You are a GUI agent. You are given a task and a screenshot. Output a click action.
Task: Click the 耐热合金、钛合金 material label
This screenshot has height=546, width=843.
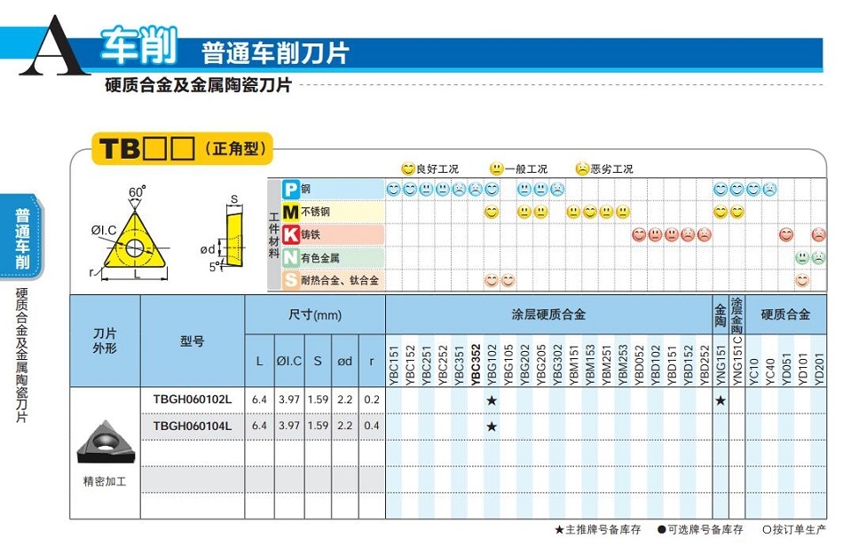(x=340, y=280)
